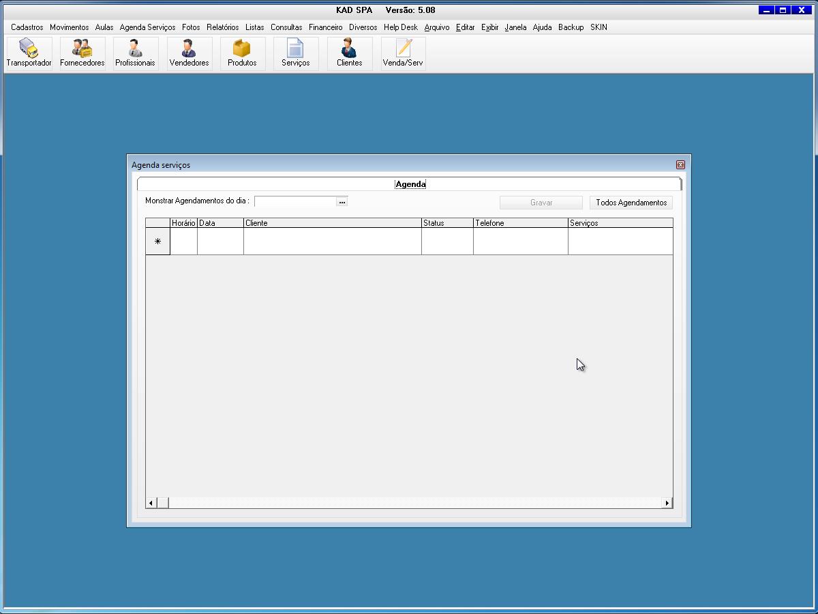This screenshot has width=818, height=614.
Task: Click the empty Telefone cell in new row
Action: [x=521, y=242]
